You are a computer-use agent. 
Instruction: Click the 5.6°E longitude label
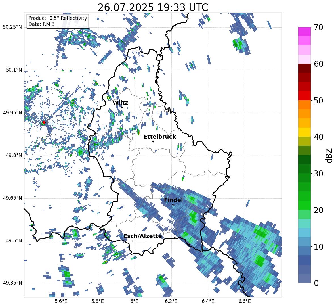(61, 301)
